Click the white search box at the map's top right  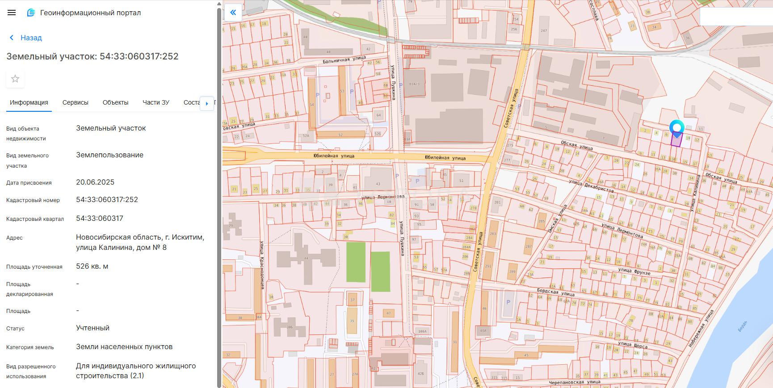(x=736, y=17)
